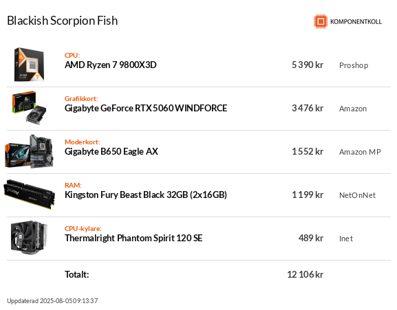The image size is (397, 310).
Task: Click the Blackish Scorpion Fish build title
Action: tap(63, 21)
